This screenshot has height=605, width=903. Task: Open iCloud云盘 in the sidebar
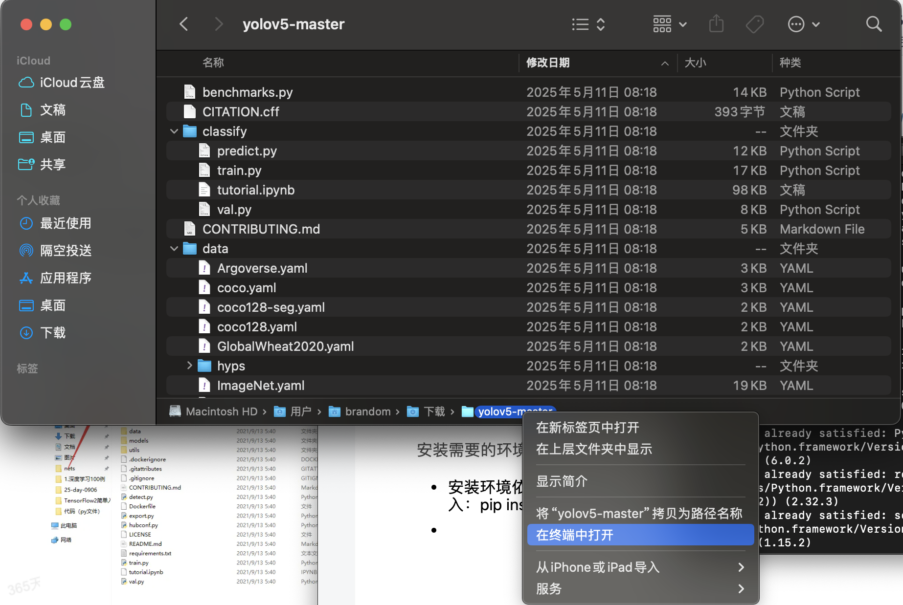(x=62, y=83)
